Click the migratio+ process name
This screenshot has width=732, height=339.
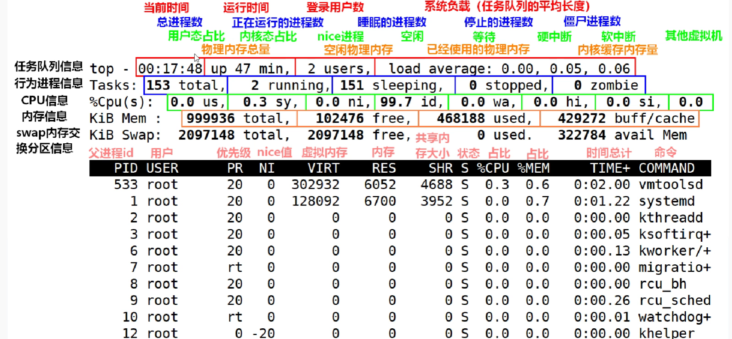(x=675, y=268)
